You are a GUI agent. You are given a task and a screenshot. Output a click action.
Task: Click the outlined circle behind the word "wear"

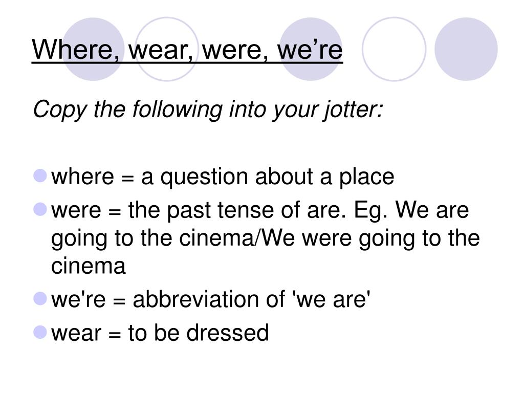click(166, 49)
